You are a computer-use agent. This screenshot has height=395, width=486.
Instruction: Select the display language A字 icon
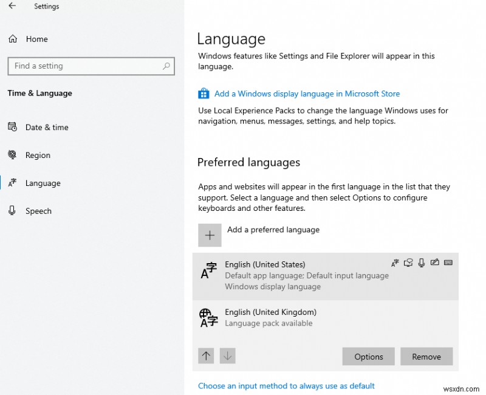tap(395, 263)
